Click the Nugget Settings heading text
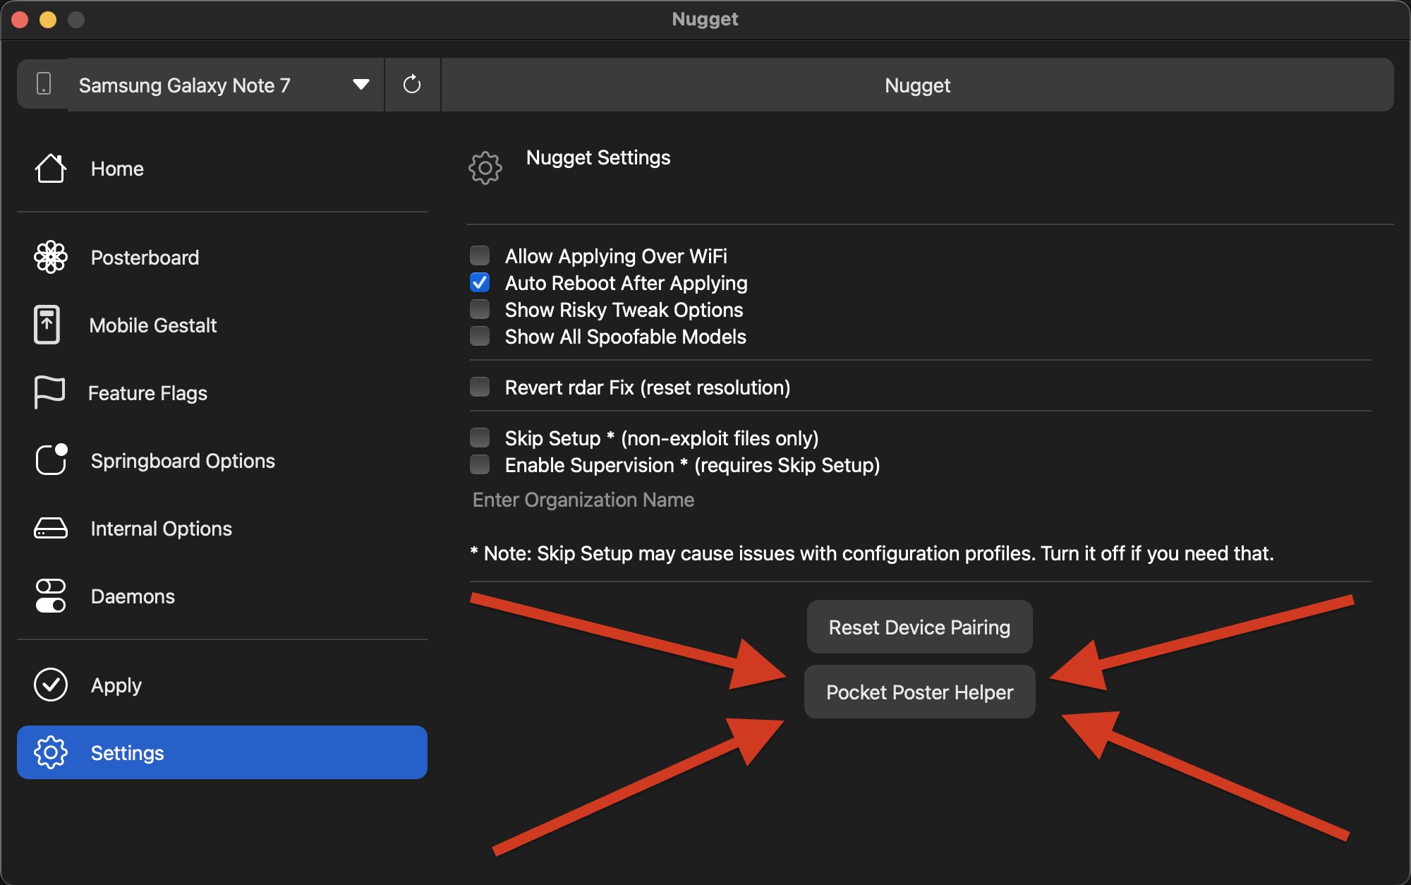This screenshot has height=885, width=1411. pyautogui.click(x=598, y=157)
